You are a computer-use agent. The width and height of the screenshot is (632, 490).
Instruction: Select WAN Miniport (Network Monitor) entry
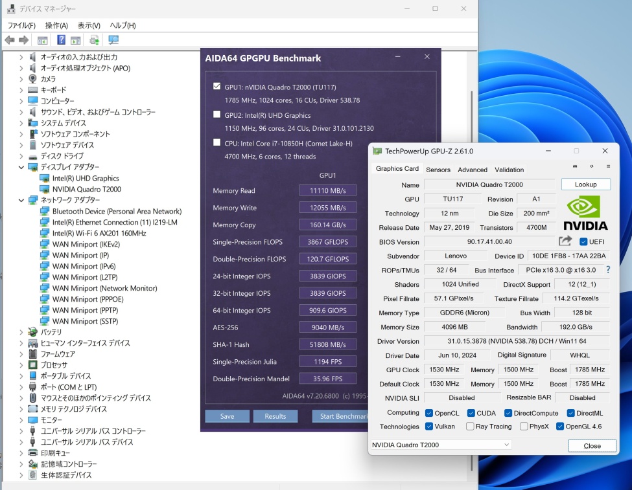[104, 288]
